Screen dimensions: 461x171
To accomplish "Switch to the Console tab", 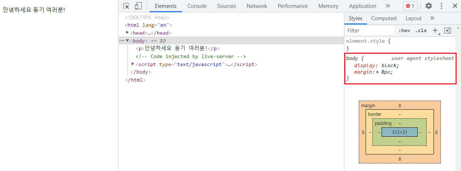I will (x=197, y=6).
